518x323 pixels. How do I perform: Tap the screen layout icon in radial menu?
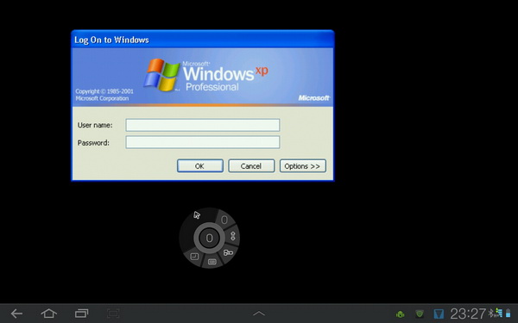click(x=194, y=256)
